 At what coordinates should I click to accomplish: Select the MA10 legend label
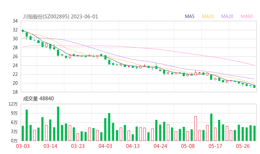tap(208, 16)
